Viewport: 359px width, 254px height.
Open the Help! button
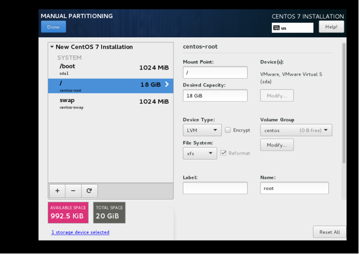332,27
